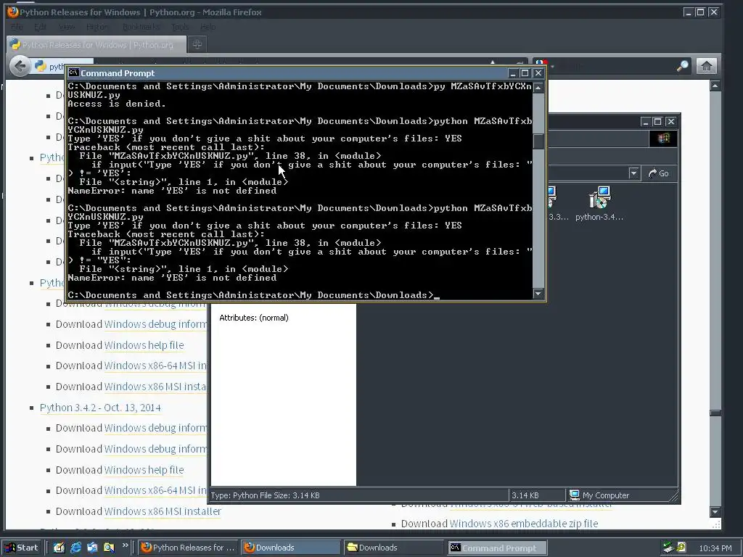Open the View menu in Firefox
The width and height of the screenshot is (743, 557).
click(67, 27)
